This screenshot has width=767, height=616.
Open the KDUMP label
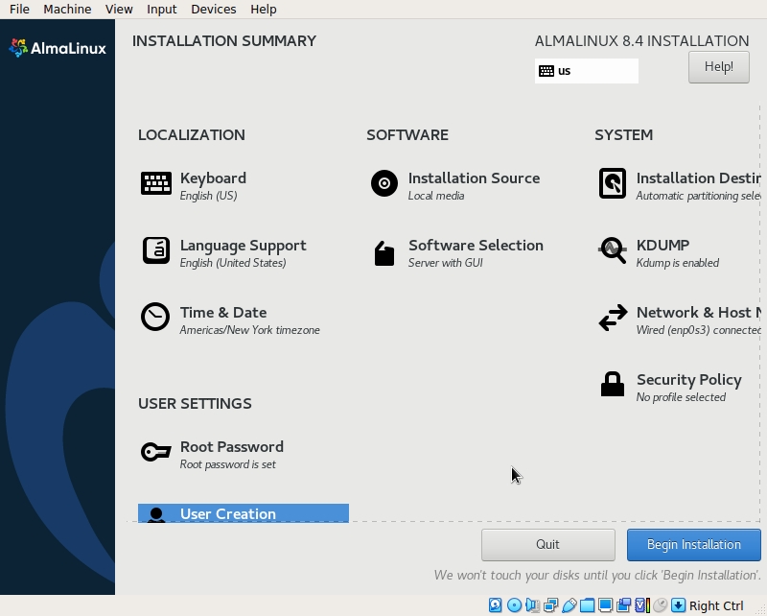point(662,246)
